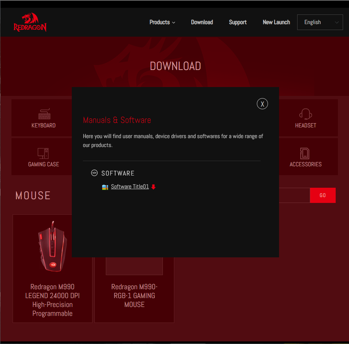Close the Manuals & Software popup
Screen dimensions: 349x344
262,104
